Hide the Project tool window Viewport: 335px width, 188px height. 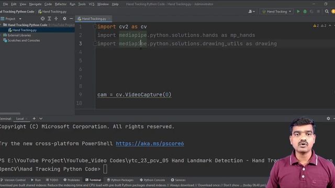(x=71, y=19)
